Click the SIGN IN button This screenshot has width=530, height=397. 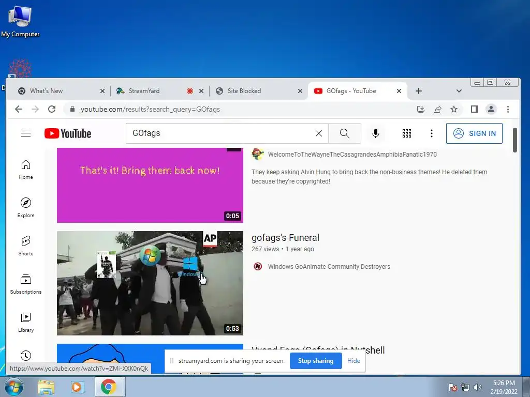coord(474,133)
